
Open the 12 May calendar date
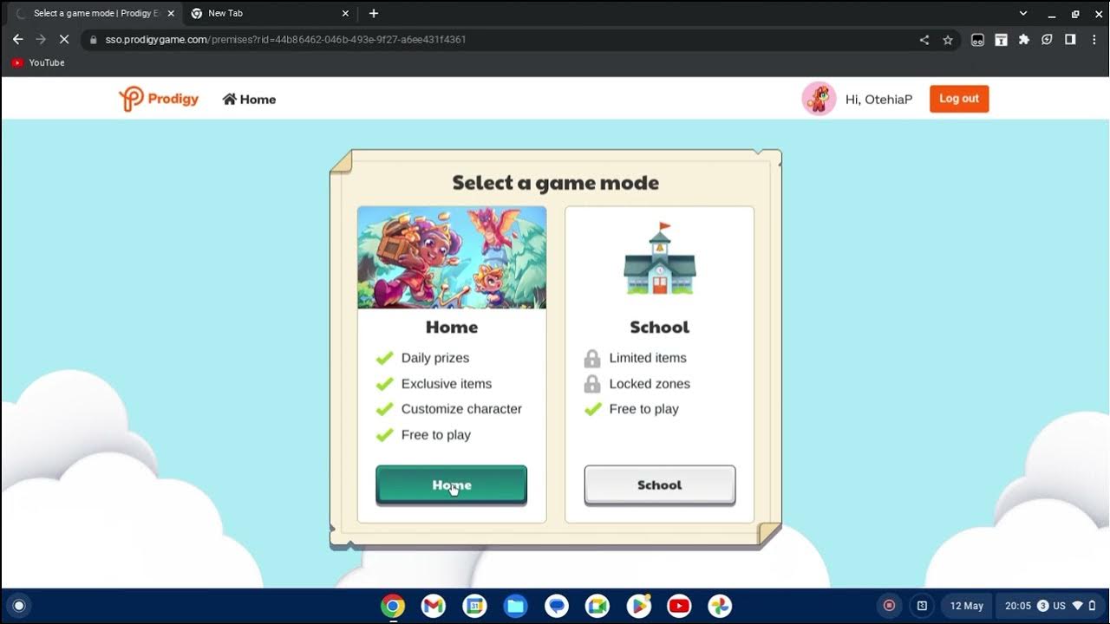(967, 606)
